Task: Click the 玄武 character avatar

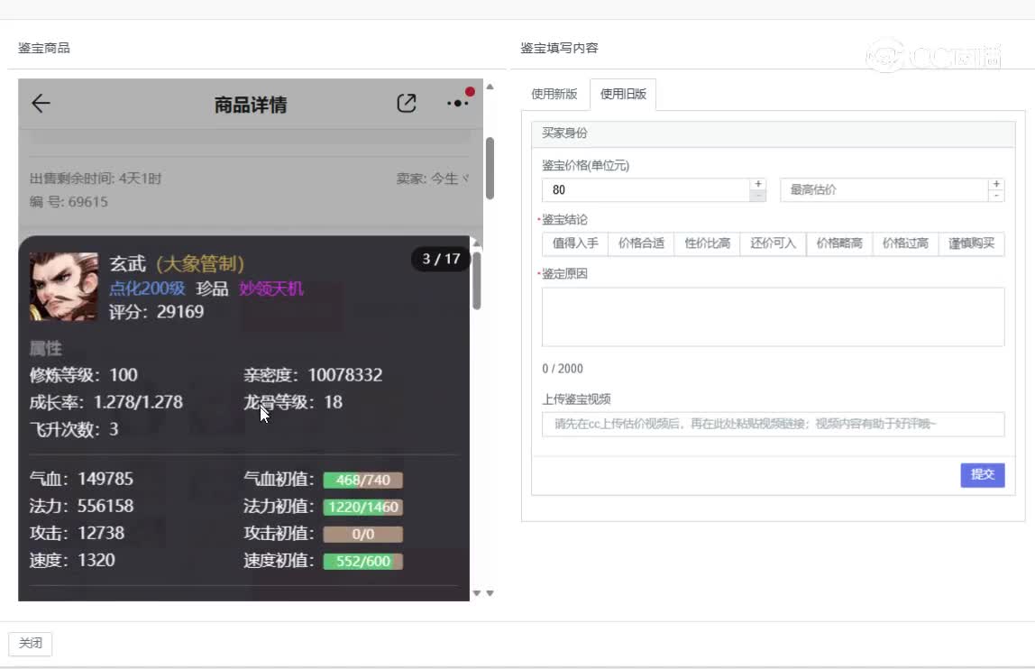Action: pos(63,287)
